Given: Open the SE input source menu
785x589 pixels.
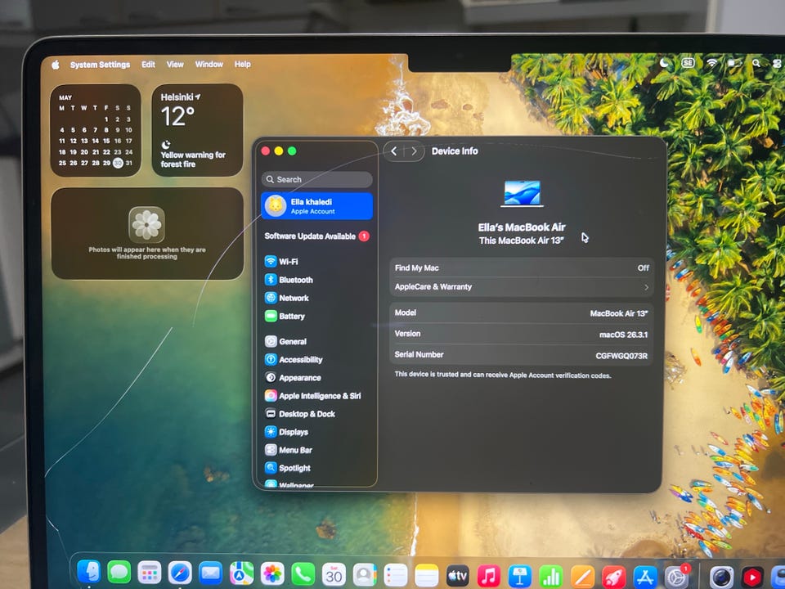Looking at the screenshot, I should (688, 63).
